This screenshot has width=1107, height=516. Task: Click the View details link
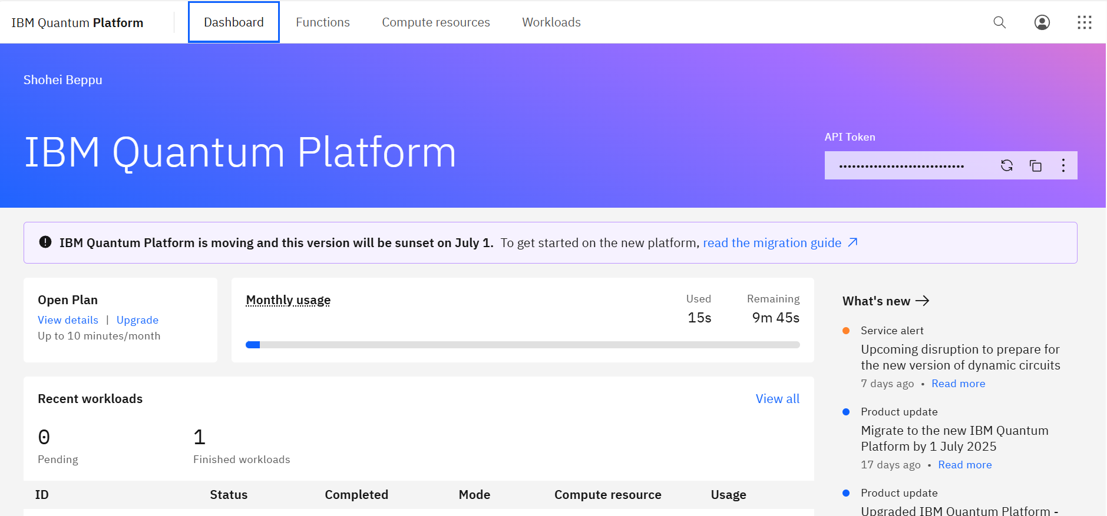(68, 320)
